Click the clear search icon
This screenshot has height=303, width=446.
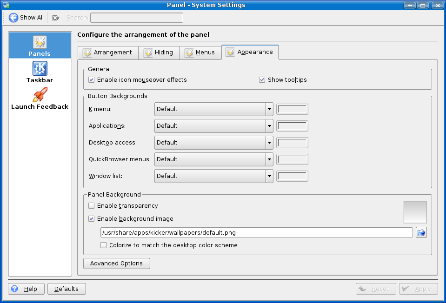56,18
